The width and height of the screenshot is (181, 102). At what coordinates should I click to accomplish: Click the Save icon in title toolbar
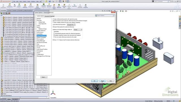click(x=50, y=1)
